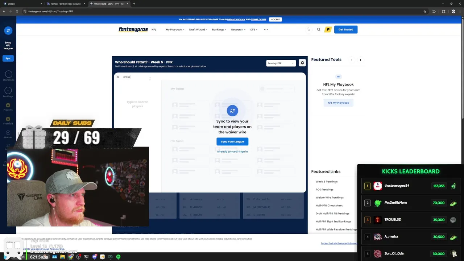Open the Privacy Policy link in the banner
464x261 pixels.
[236, 19]
